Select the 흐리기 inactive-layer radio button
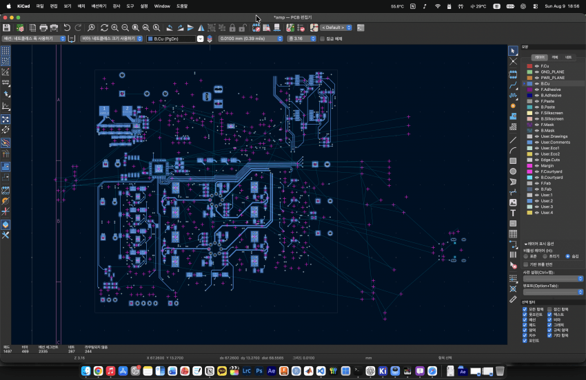586x380 pixels. tap(545, 257)
